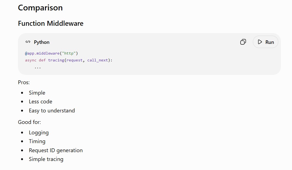Click the Good for: label
This screenshot has width=292, height=170.
tap(30, 122)
